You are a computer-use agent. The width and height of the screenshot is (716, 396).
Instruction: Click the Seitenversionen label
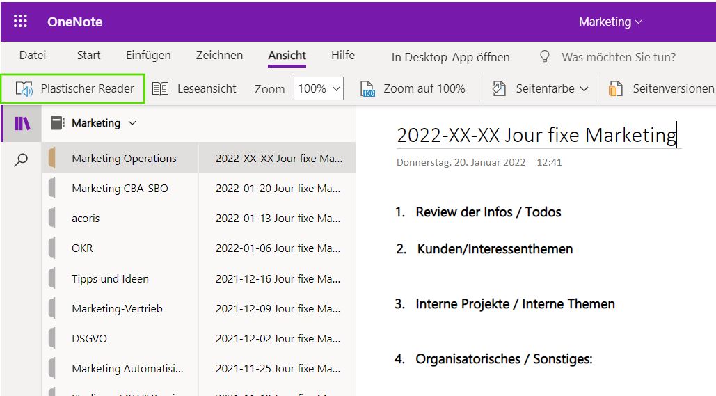coord(674,88)
